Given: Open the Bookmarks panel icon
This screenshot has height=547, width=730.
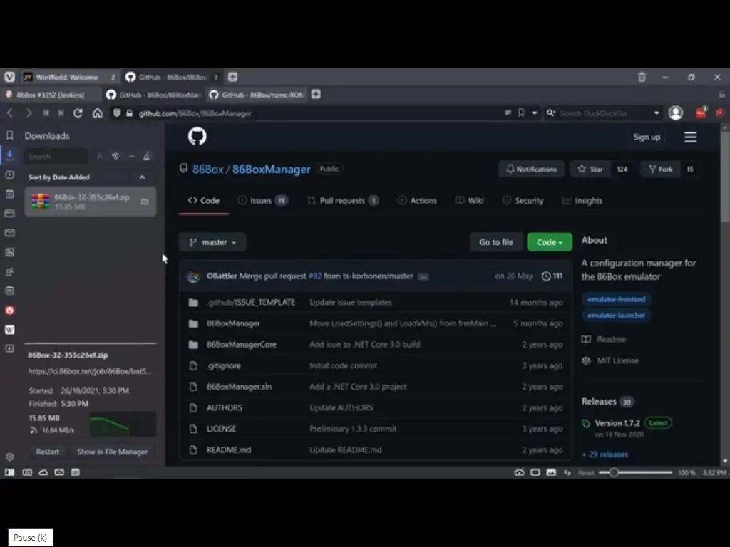Looking at the screenshot, I should [9, 135].
